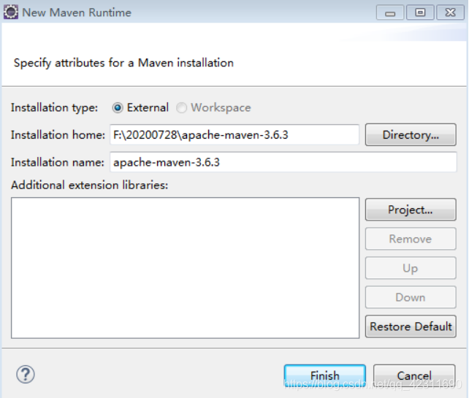Screen dimensions: 469x398
Task: Minimize the New Maven Runtime window
Action: click(390, 12)
